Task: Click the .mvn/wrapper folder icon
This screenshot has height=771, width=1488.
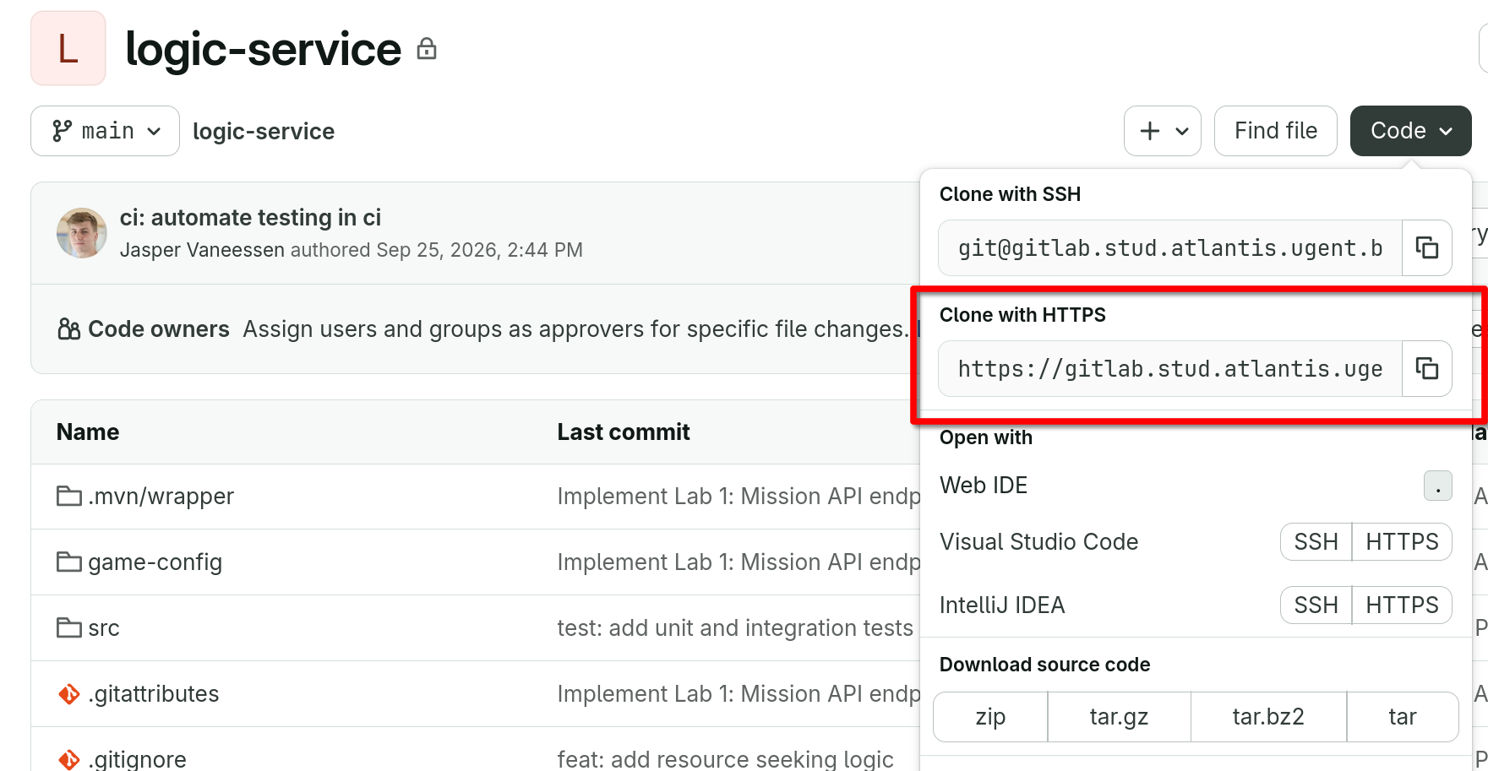Action: pos(69,497)
